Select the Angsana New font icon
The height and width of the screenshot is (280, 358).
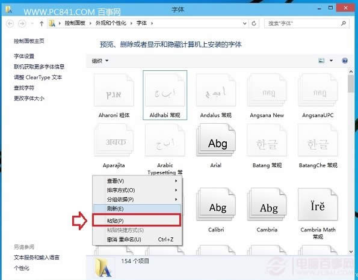(x=267, y=90)
